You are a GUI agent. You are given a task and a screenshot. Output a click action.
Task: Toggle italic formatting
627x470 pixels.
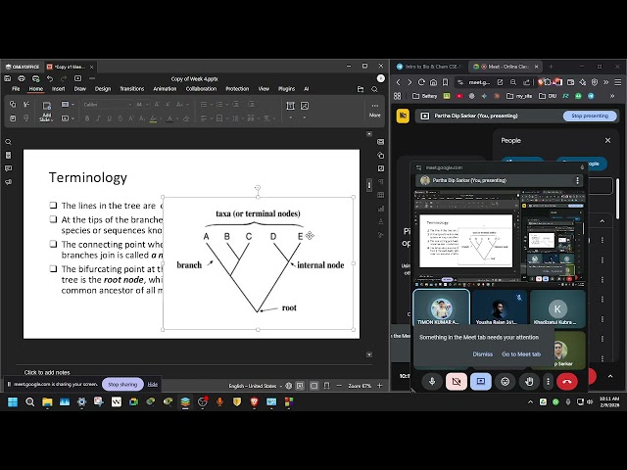point(98,118)
